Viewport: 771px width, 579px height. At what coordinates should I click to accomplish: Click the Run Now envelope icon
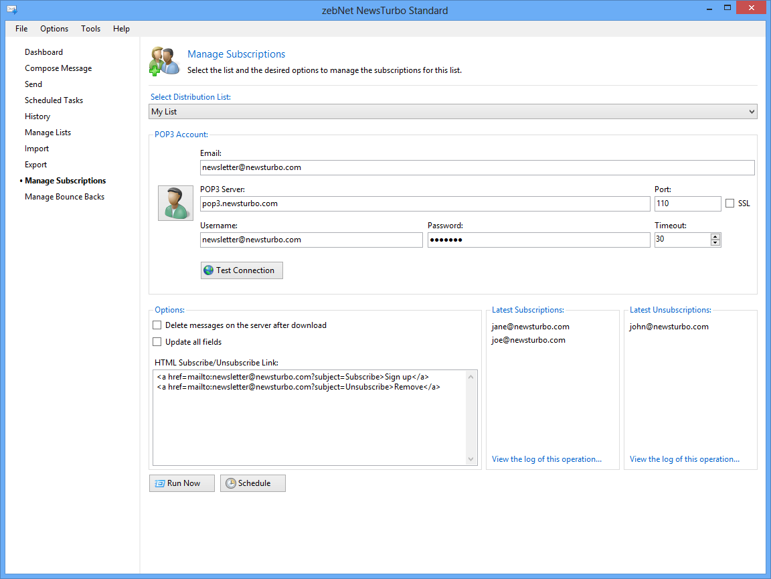pos(160,483)
